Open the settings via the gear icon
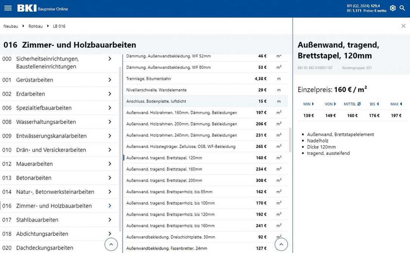This screenshot has height=253, width=410. coord(393,8)
